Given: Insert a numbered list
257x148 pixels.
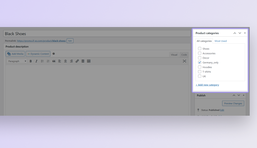Looking at the screenshot, I should pos(48,61).
